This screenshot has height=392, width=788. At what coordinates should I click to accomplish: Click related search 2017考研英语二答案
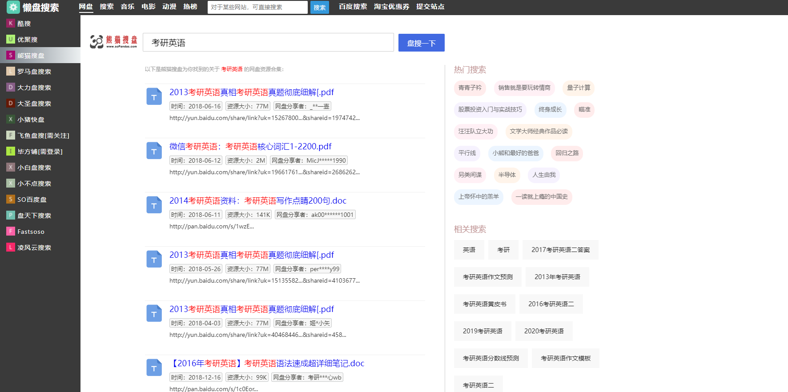tap(560, 250)
